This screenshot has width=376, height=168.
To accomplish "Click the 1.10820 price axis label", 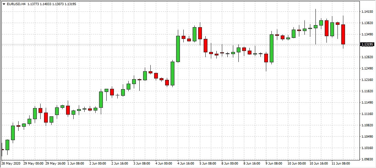I will click(x=367, y=125).
